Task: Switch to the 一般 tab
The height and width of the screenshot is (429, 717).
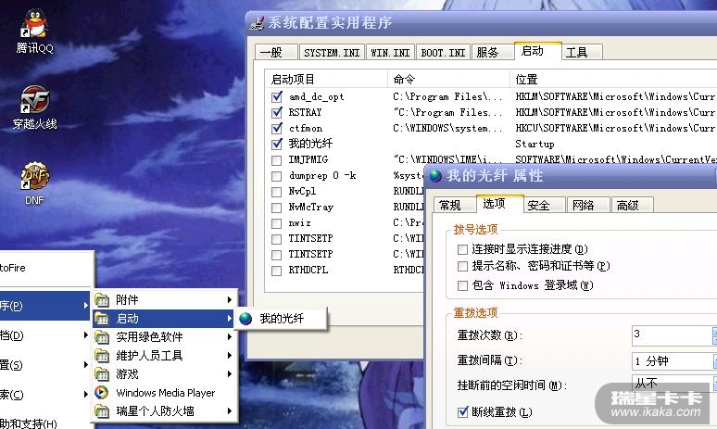Action: tap(276, 52)
